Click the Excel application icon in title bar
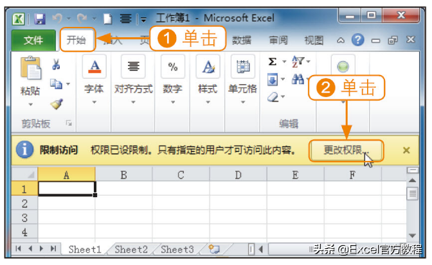This screenshot has width=432, height=265. point(19,19)
